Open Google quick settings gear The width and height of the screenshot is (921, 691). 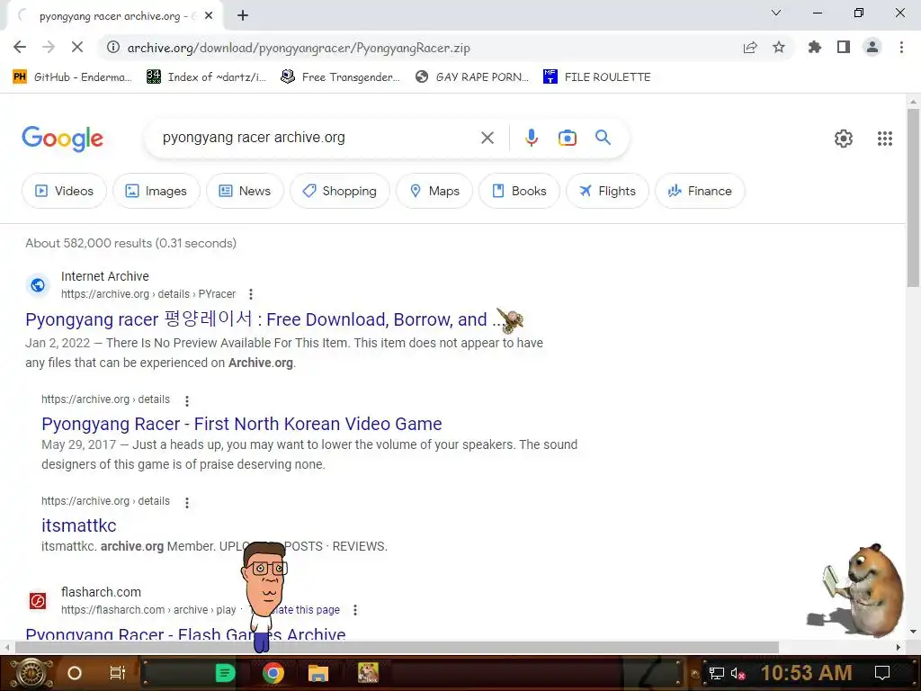click(x=844, y=138)
